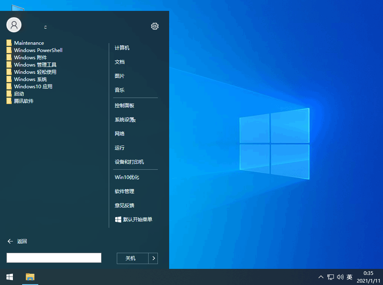Click the 关机 shutdown button
383x285 pixels.
pyautogui.click(x=132, y=258)
